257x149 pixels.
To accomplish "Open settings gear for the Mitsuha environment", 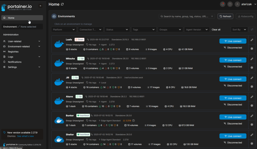I will pos(252,68).
